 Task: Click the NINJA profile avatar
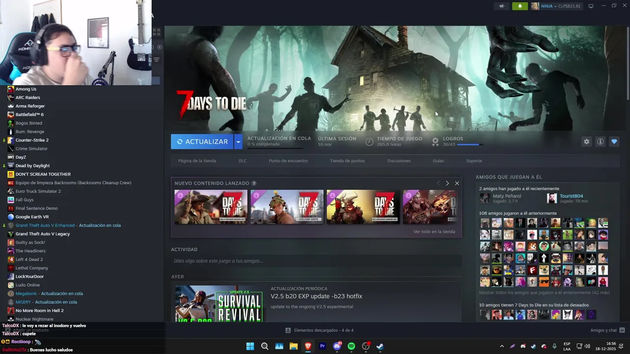pyautogui.click(x=535, y=6)
